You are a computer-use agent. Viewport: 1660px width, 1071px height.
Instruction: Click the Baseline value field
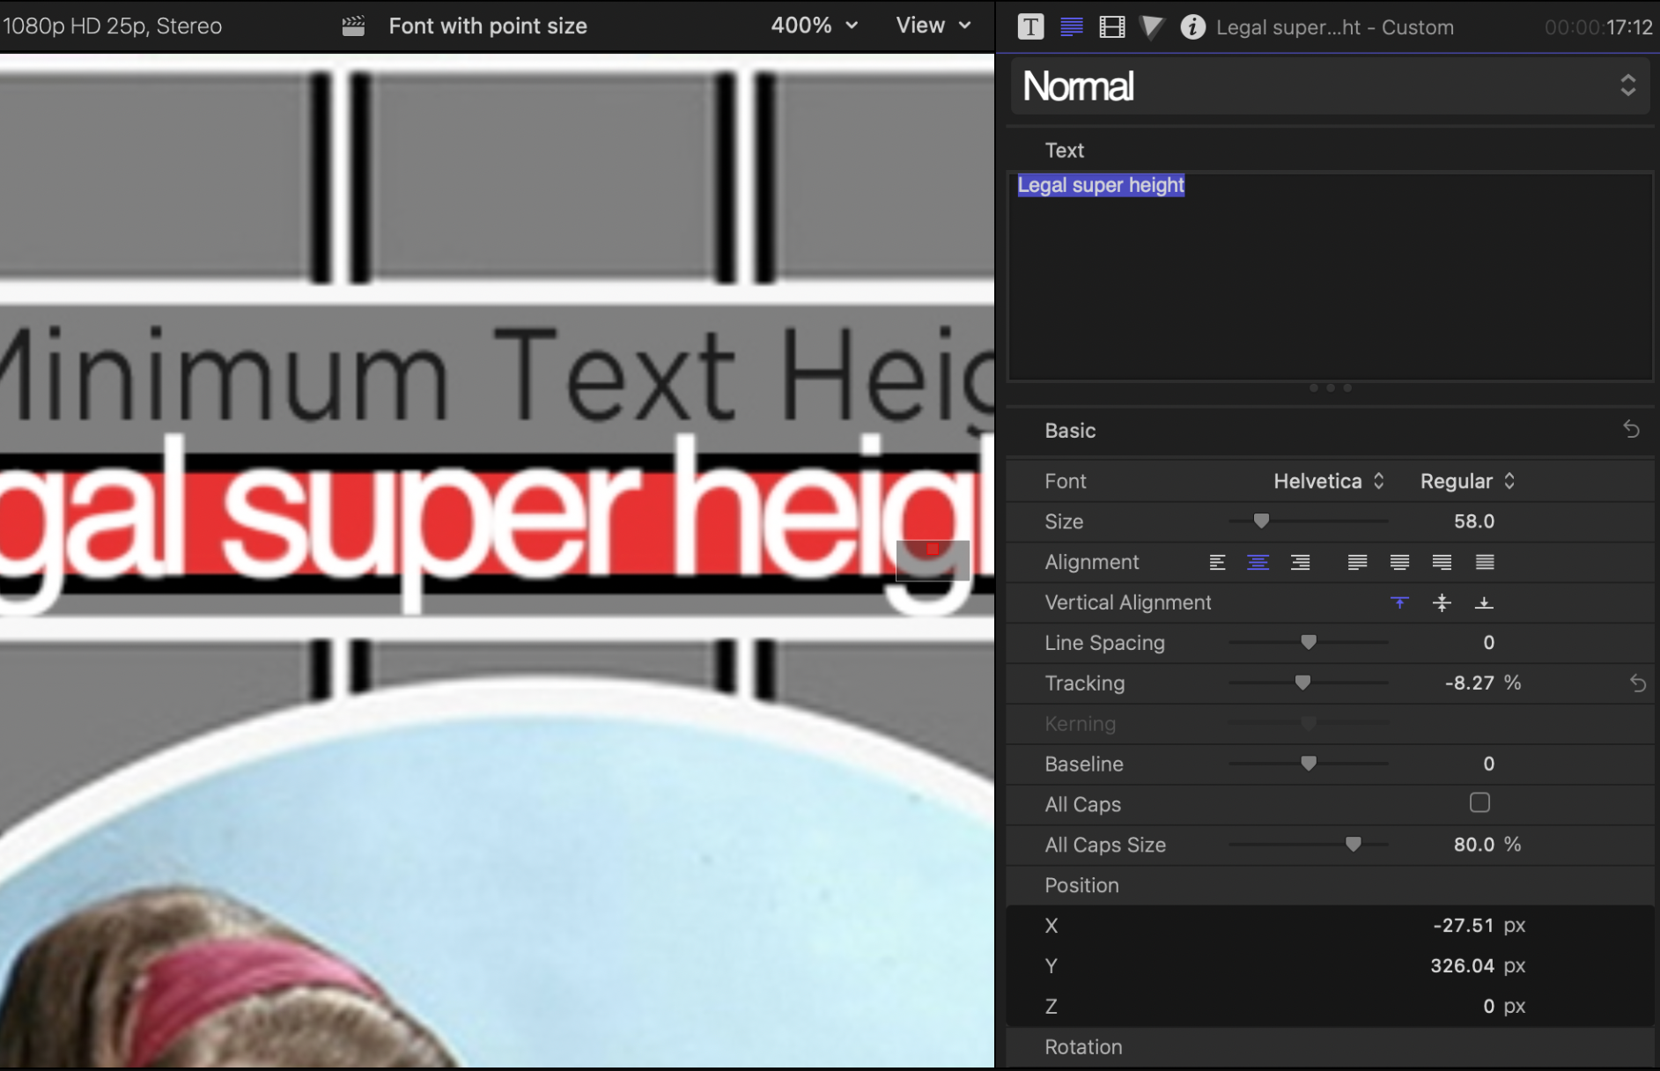click(x=1488, y=764)
